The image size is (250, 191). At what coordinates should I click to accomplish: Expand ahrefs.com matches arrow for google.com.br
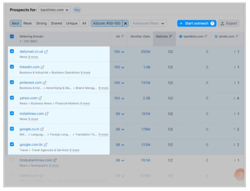click(234, 145)
